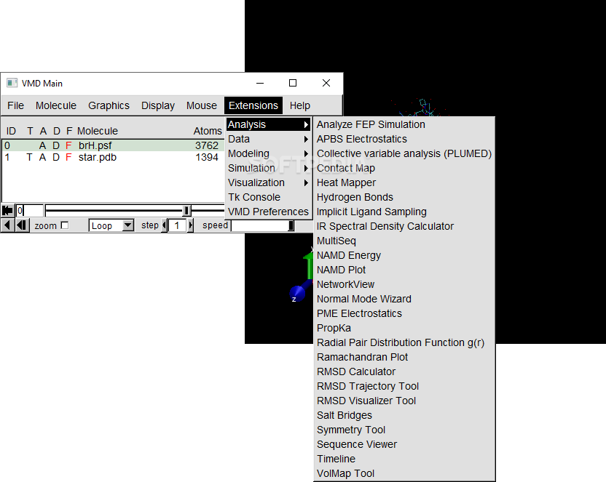The image size is (606, 482).
Task: Click the VMD Main window icon
Action: click(12, 83)
